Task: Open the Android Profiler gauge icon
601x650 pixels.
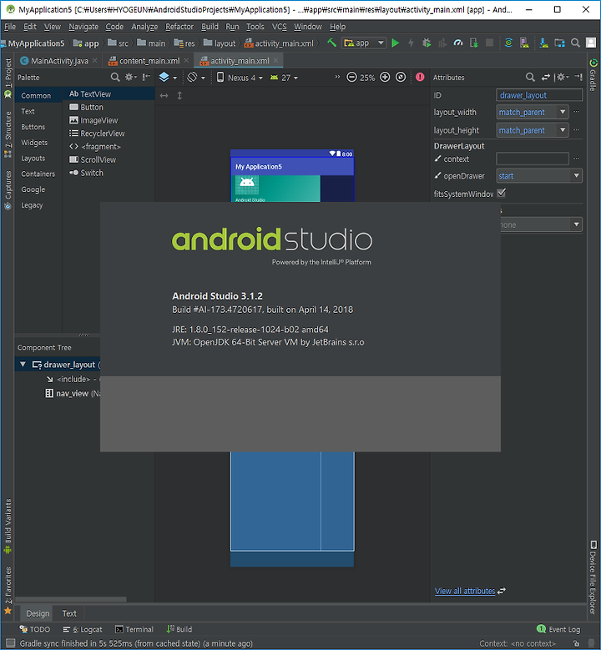Action: coord(458,43)
